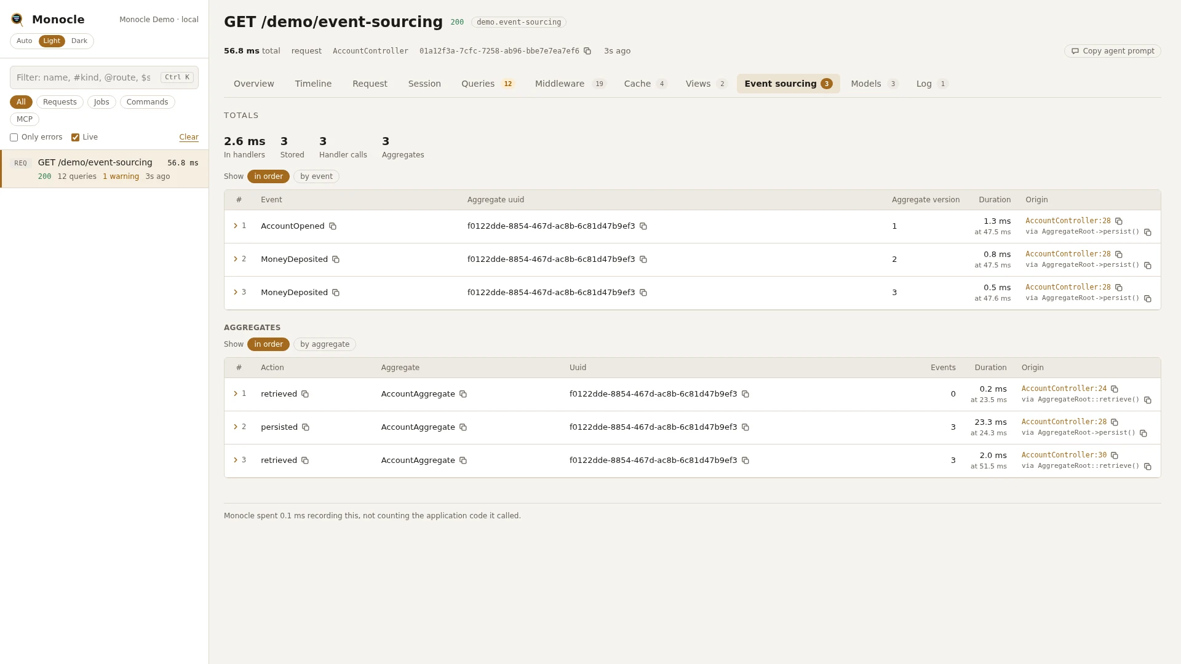Expand the persisted aggregate row
Screen dimensions: 1181x664
point(236,427)
